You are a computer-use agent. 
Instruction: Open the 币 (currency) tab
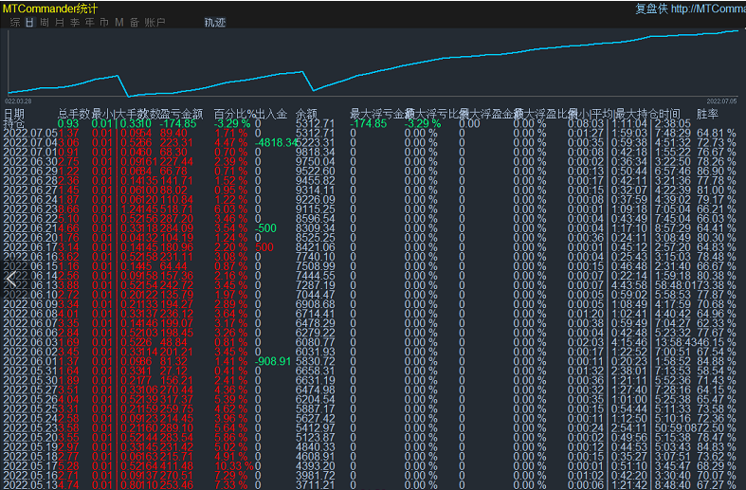[103, 22]
